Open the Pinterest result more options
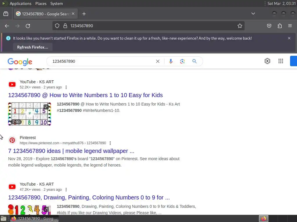This screenshot has width=297, height=222. [110, 143]
